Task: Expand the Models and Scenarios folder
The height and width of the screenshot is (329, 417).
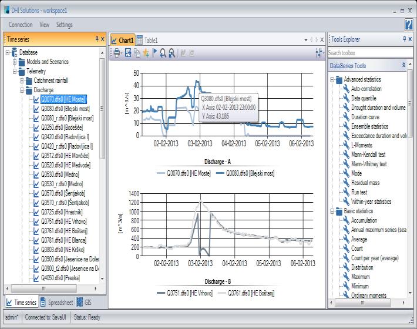Action: click(15, 62)
